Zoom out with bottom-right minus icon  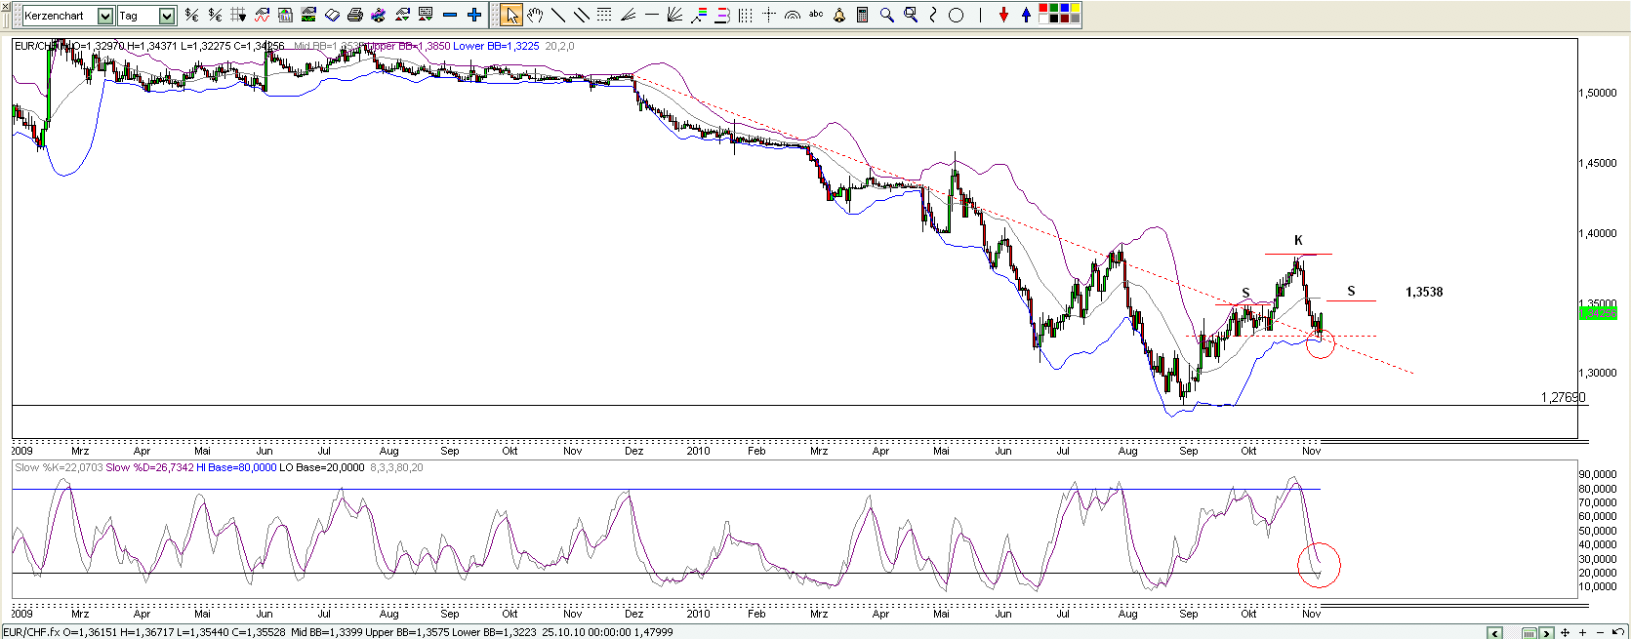[x=1600, y=633]
